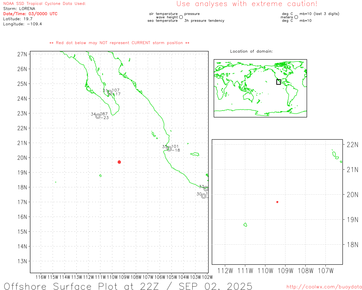Open the coolwx.com/buoydata link
This screenshot has width=362, height=290.
pos(324,287)
